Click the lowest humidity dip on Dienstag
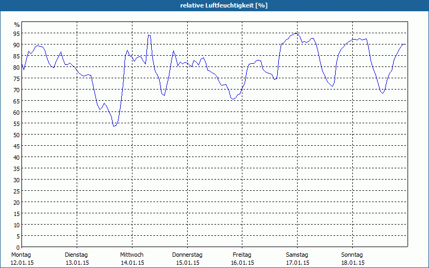The width and height of the screenshot is (429, 268). [114, 126]
